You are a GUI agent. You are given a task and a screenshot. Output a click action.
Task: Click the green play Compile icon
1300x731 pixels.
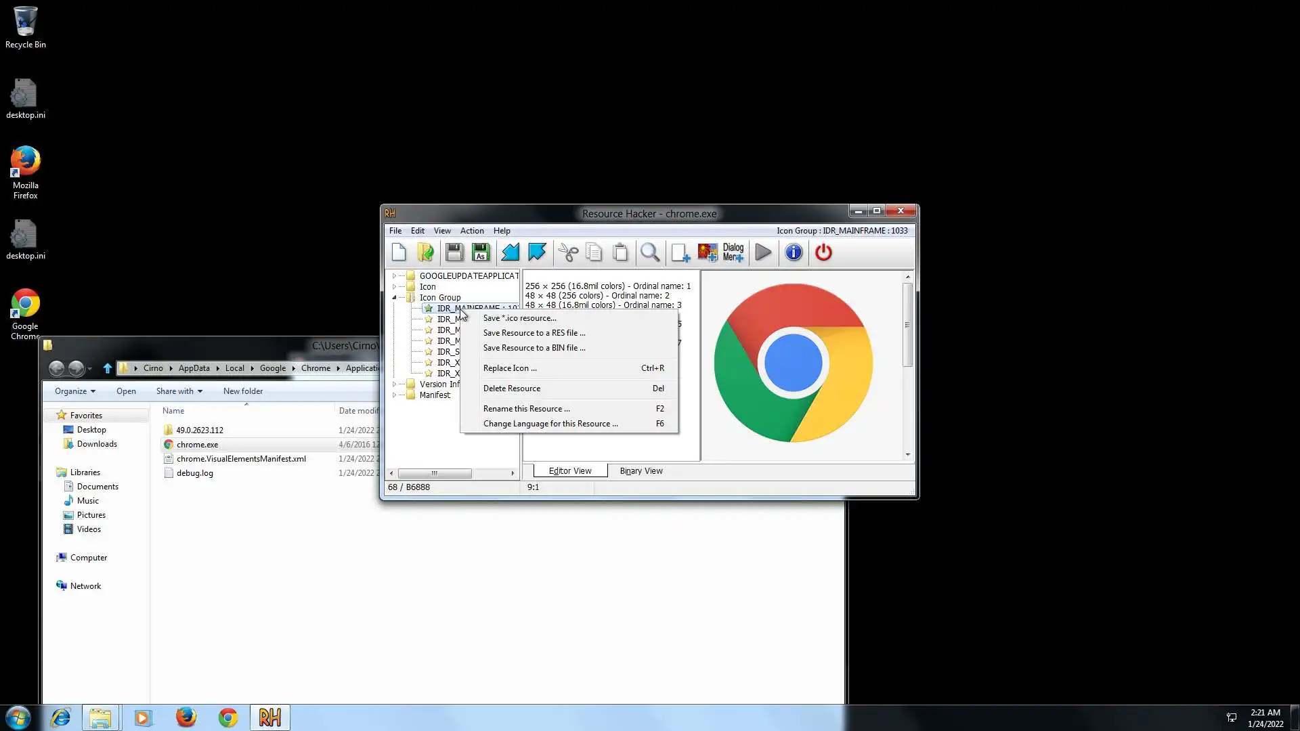763,252
